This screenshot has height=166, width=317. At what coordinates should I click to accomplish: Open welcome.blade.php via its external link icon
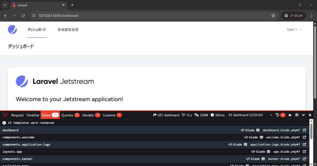305,137
